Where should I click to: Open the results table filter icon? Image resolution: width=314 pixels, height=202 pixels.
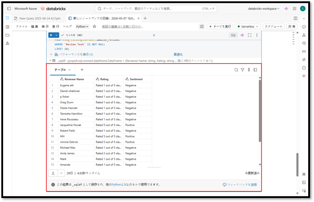pyautogui.click(x=242, y=70)
